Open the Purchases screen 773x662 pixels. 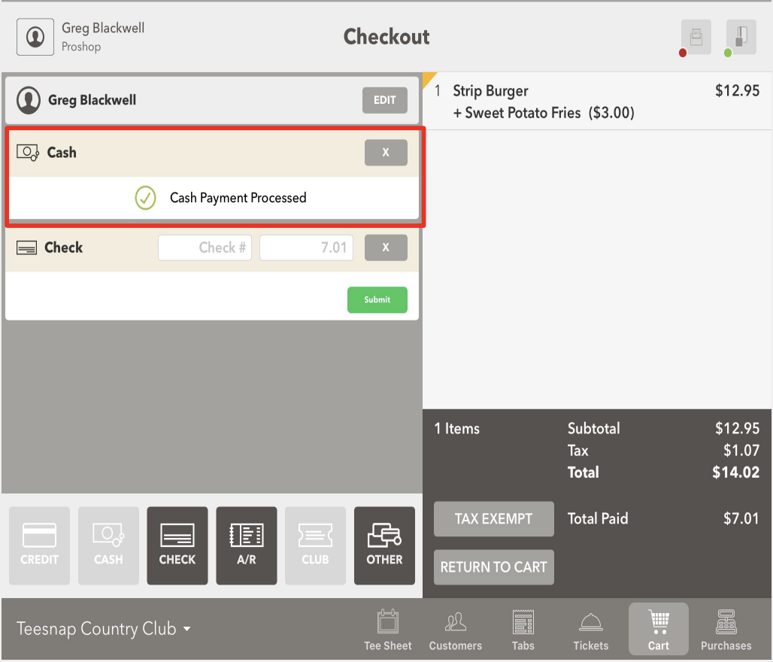(726, 629)
